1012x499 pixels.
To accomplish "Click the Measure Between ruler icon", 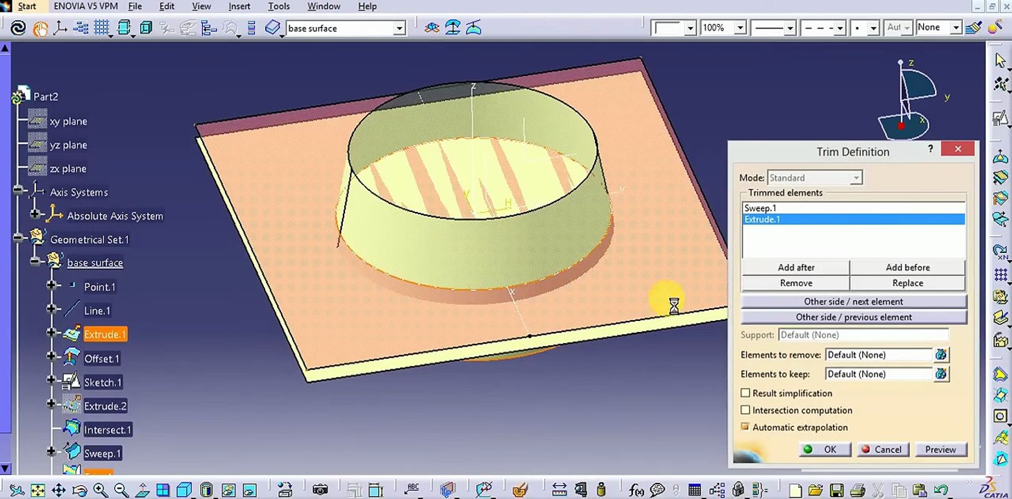I will (x=559, y=491).
